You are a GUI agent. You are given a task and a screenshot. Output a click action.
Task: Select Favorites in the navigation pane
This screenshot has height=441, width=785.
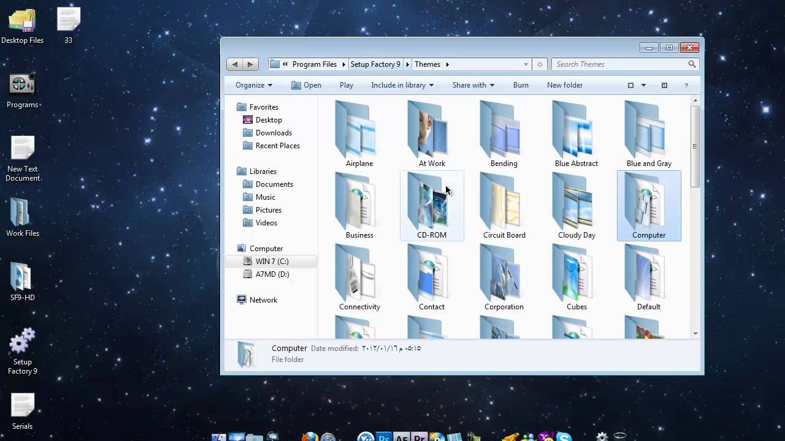click(x=264, y=107)
